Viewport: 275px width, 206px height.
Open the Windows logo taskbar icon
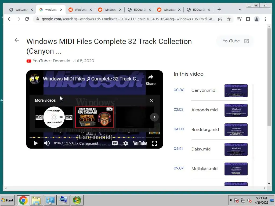click(x=77, y=200)
